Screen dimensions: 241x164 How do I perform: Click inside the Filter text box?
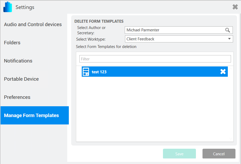tap(155, 59)
